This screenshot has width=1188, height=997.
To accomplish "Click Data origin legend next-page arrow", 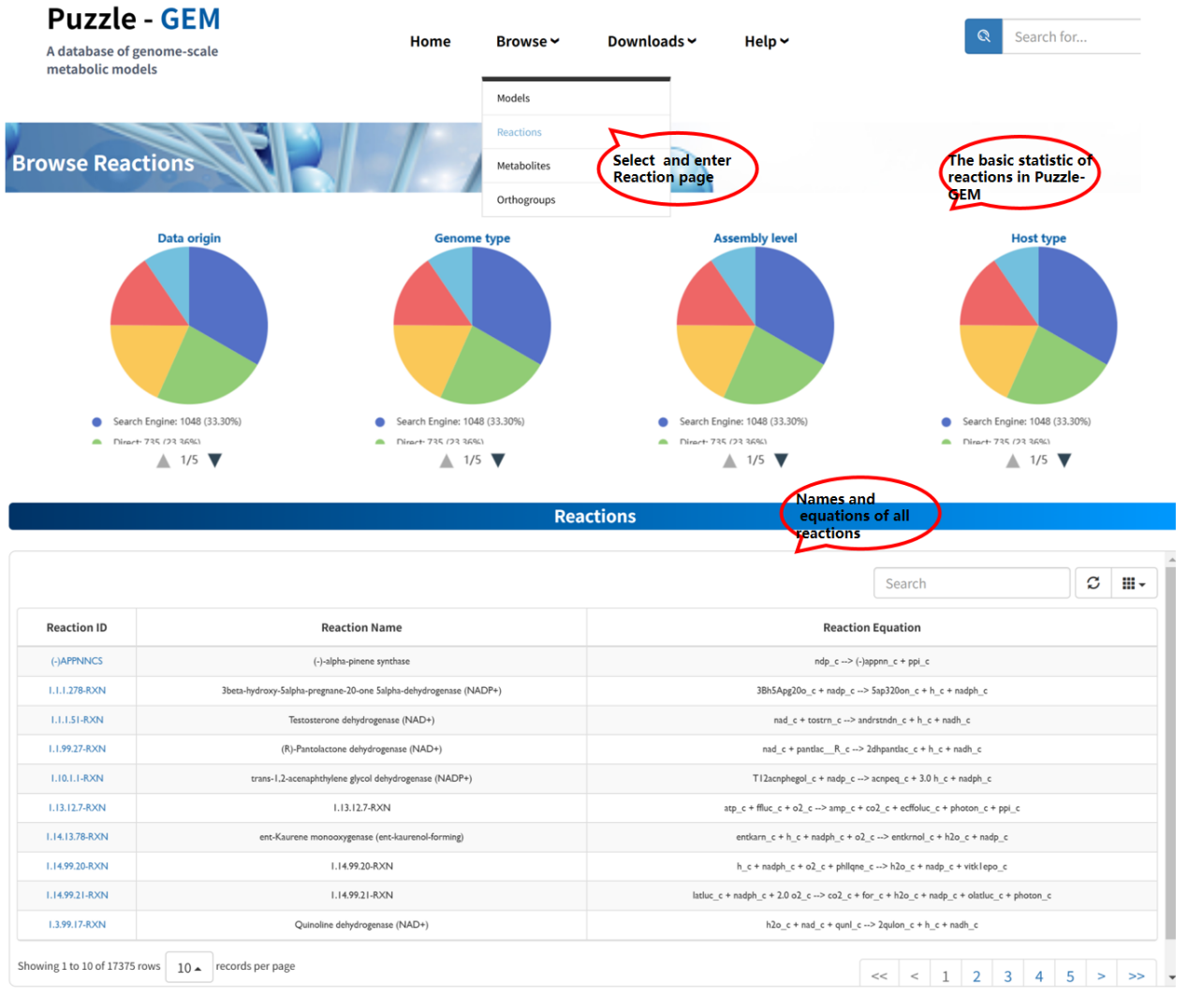I will tap(214, 461).
